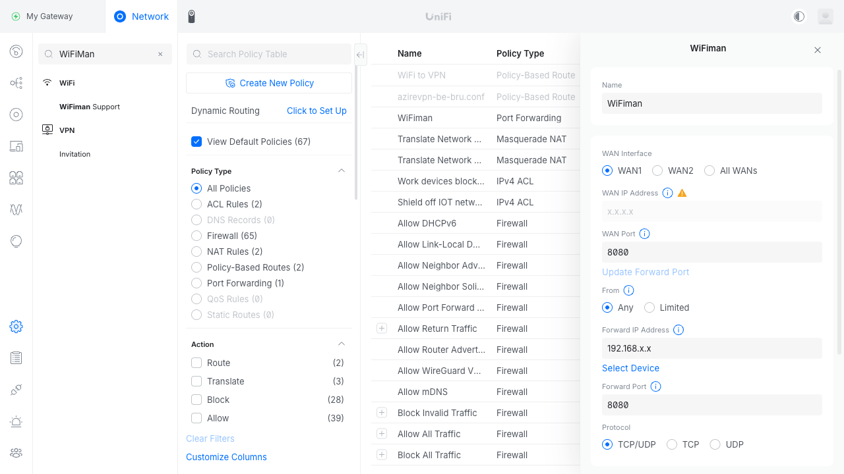
Task: Open Invitation search result
Action: tap(75, 154)
